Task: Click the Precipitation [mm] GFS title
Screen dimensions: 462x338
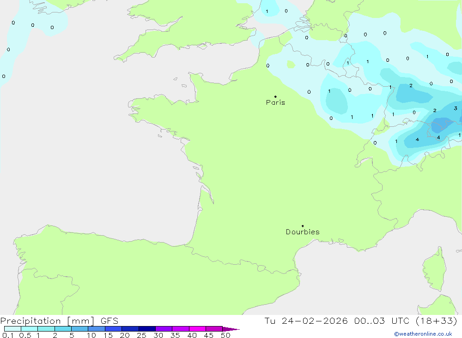Action: [x=59, y=321]
